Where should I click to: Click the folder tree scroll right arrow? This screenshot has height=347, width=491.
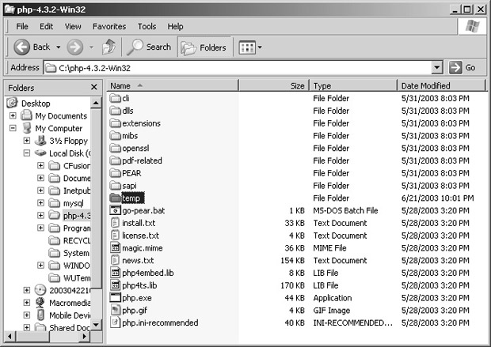(x=84, y=337)
